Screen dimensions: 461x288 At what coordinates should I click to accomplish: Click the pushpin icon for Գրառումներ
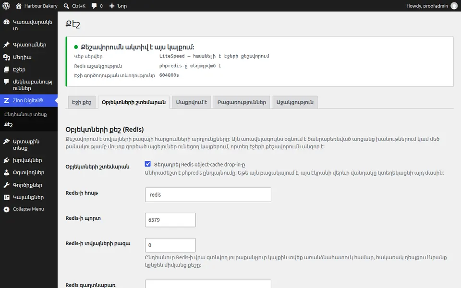(x=6, y=45)
